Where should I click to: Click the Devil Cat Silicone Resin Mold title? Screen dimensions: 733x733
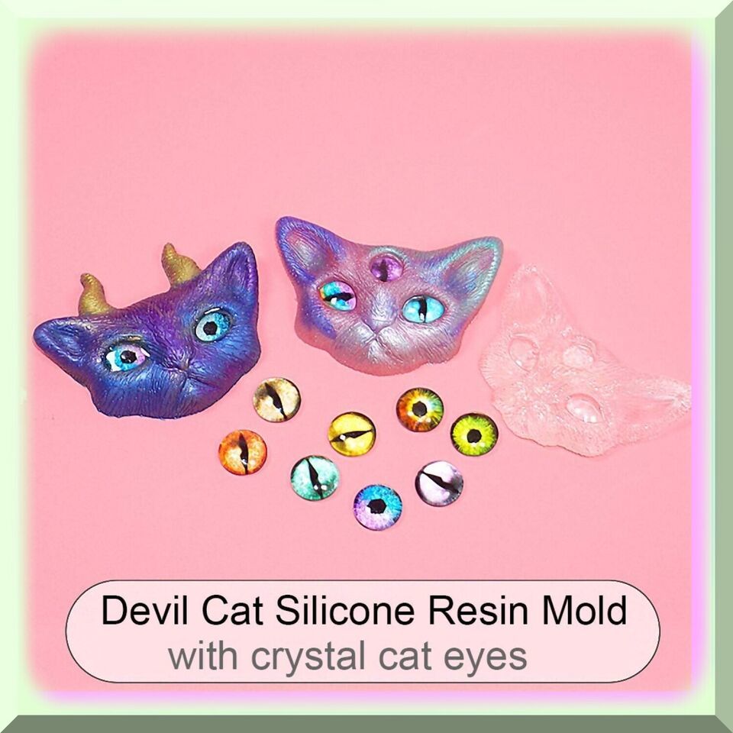pos(363,611)
